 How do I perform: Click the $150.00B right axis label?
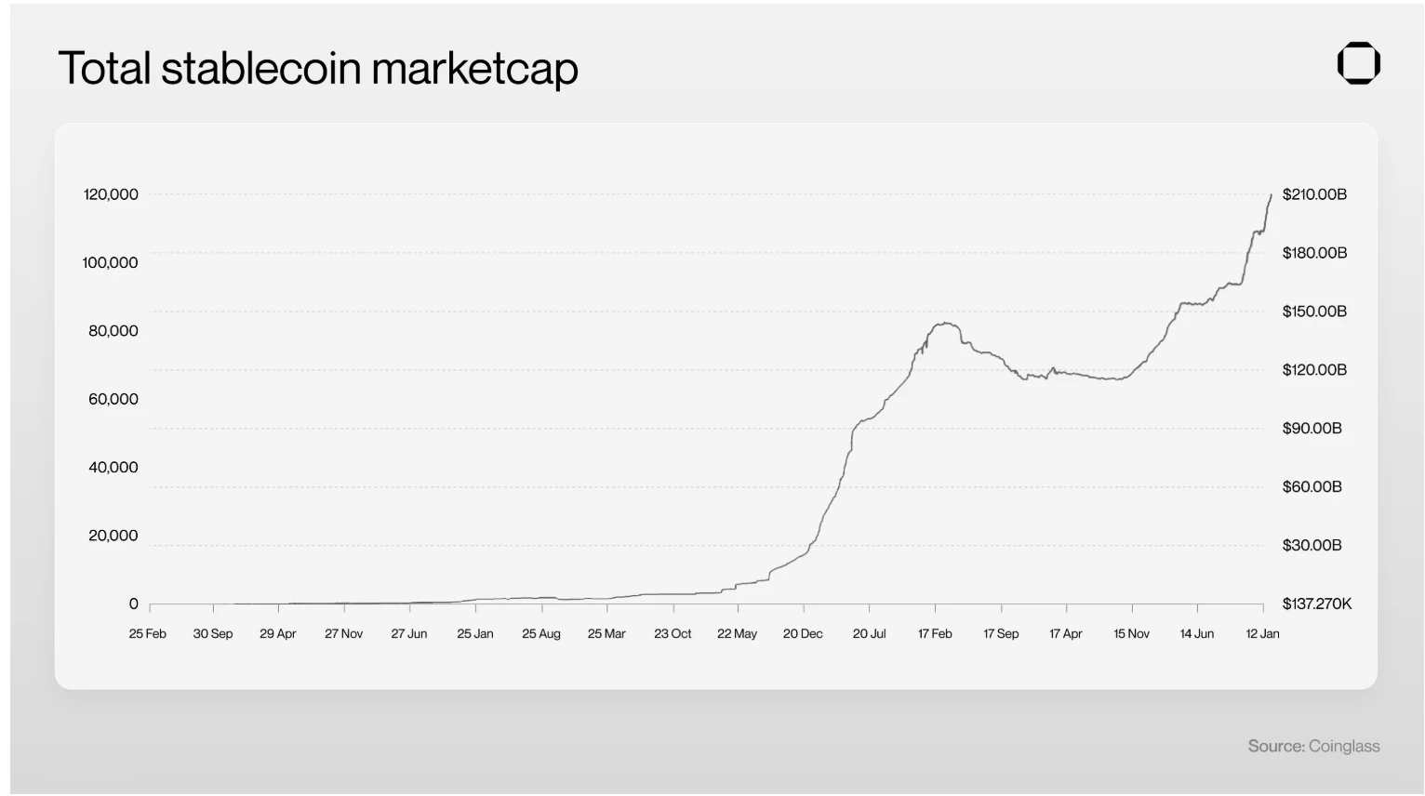[x=1313, y=312]
